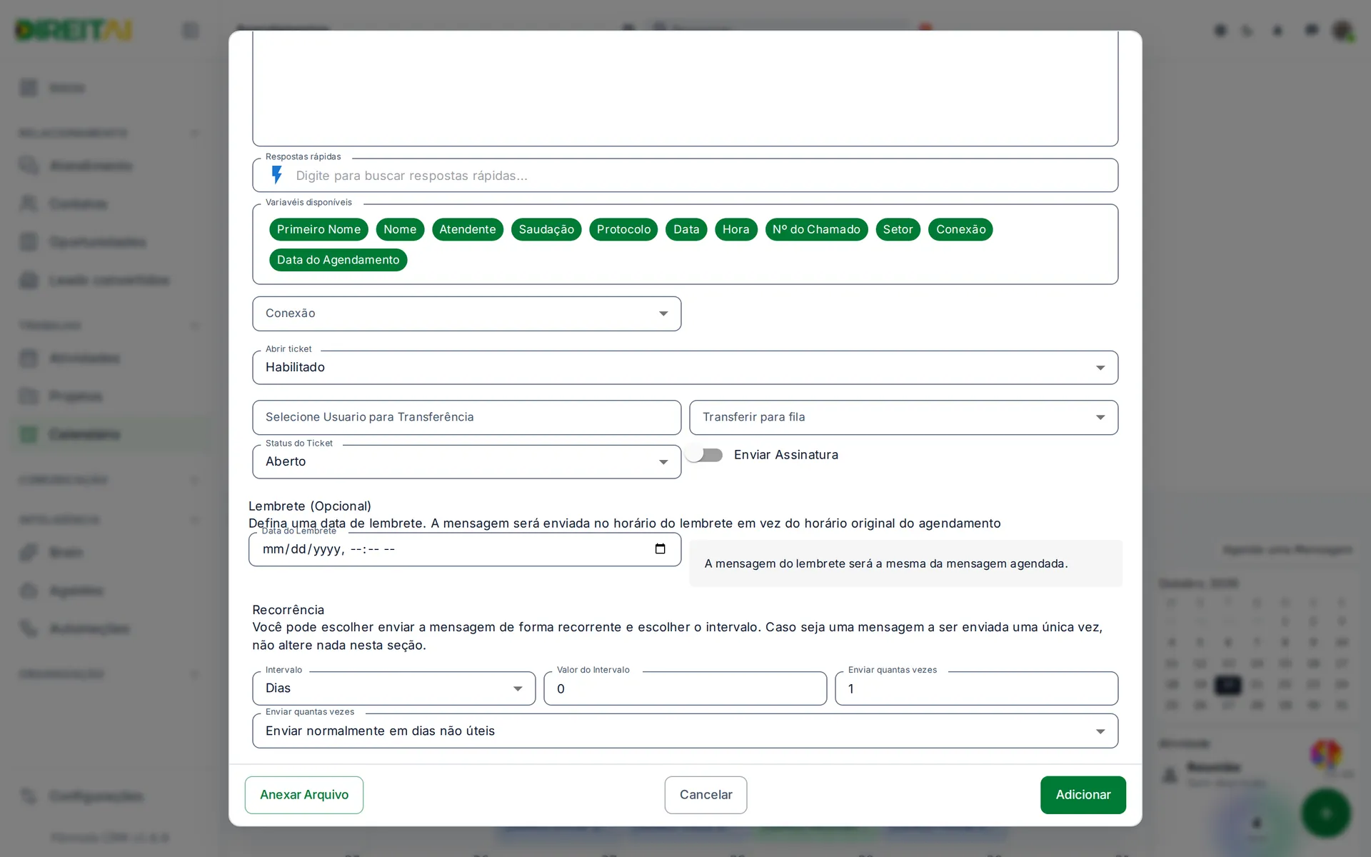
Task: Click the Adicionar button
Action: [1083, 795]
